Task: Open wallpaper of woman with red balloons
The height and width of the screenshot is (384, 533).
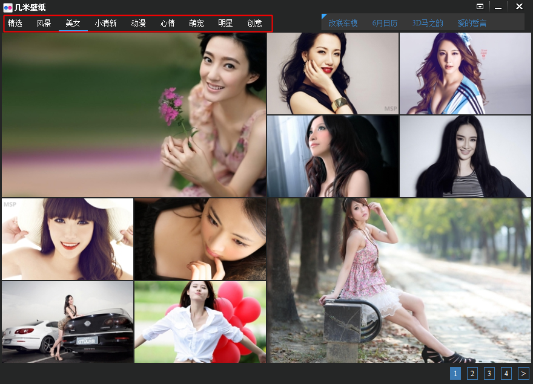Action: point(200,322)
